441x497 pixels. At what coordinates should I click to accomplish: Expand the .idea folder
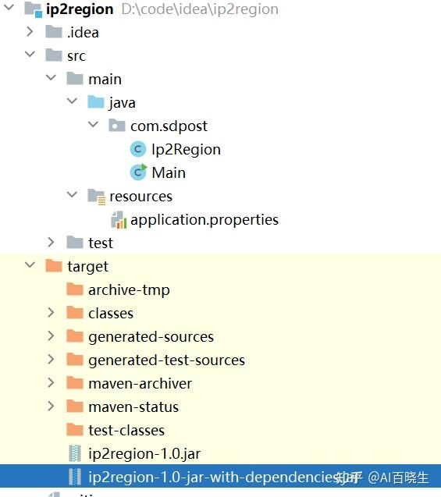click(30, 32)
